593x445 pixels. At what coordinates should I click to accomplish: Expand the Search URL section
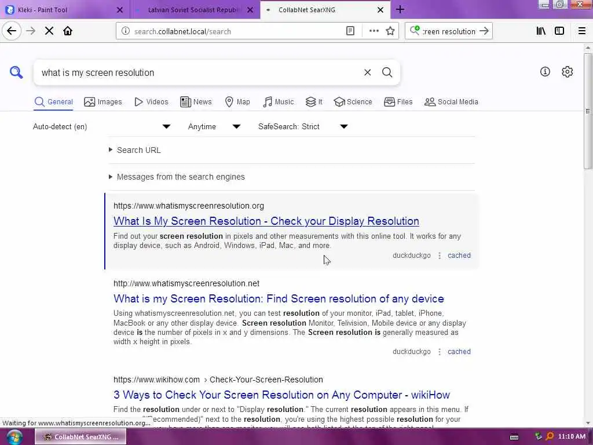click(134, 150)
